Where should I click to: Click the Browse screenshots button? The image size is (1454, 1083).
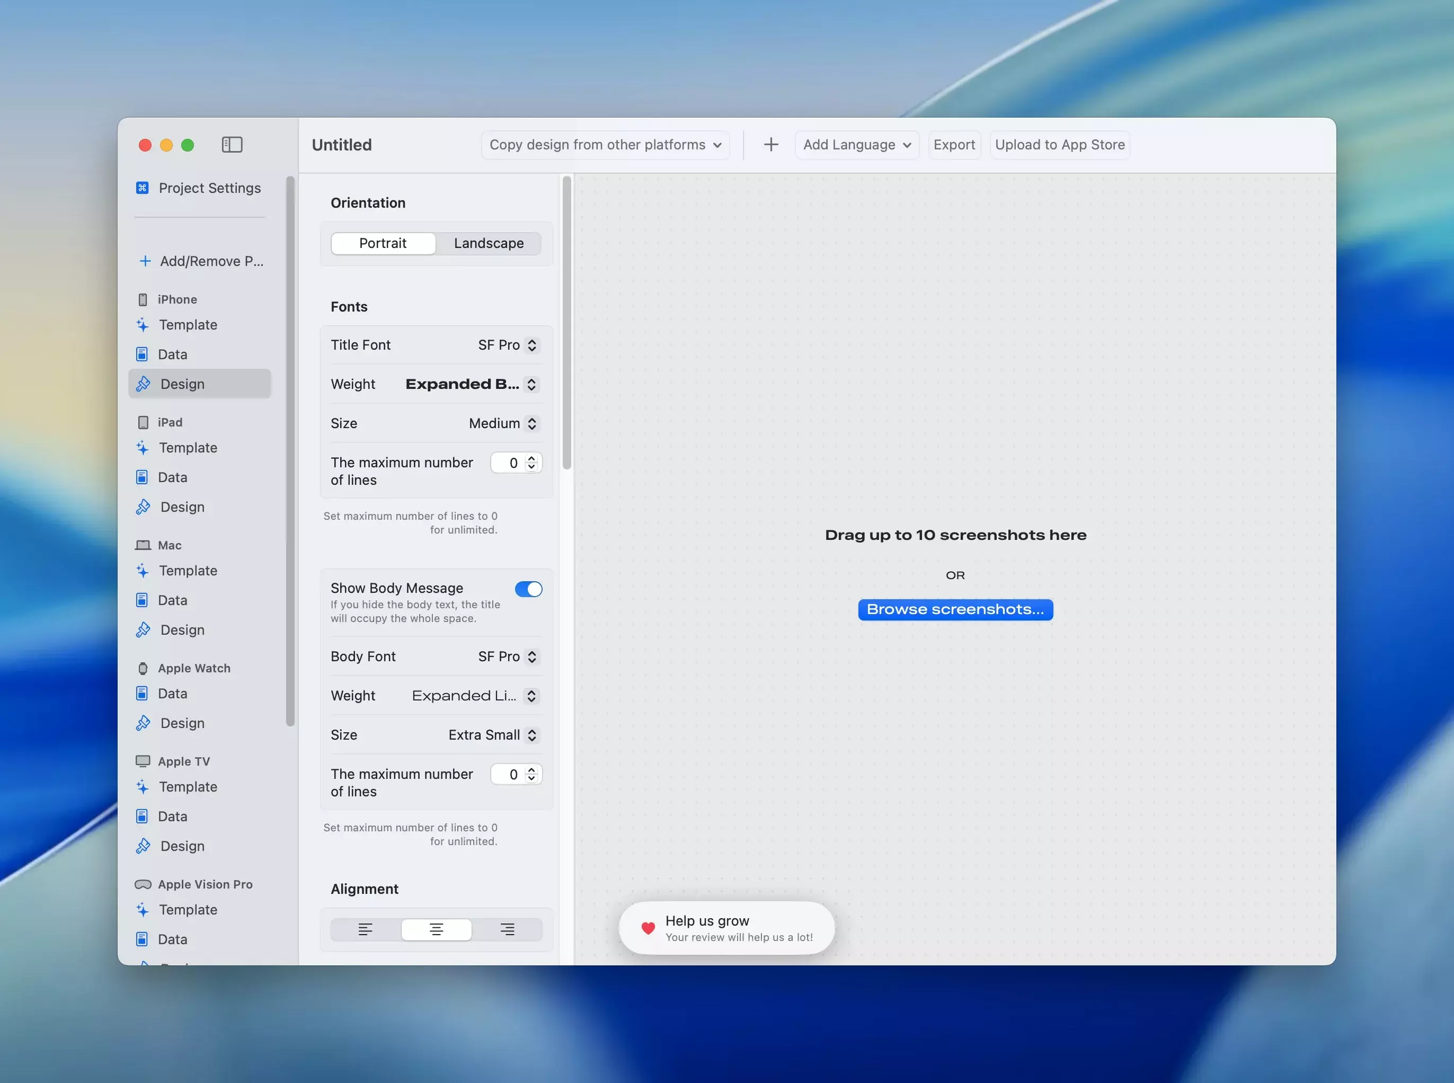pos(955,610)
